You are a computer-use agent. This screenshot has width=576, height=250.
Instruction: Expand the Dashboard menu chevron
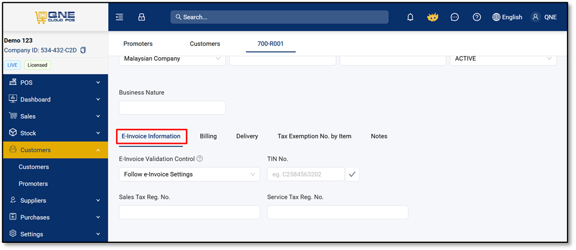(x=98, y=99)
